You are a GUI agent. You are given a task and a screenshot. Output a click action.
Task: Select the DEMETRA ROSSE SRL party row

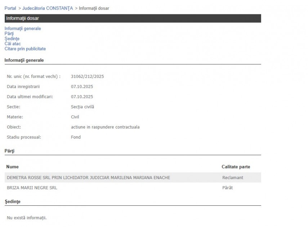(x=88, y=178)
